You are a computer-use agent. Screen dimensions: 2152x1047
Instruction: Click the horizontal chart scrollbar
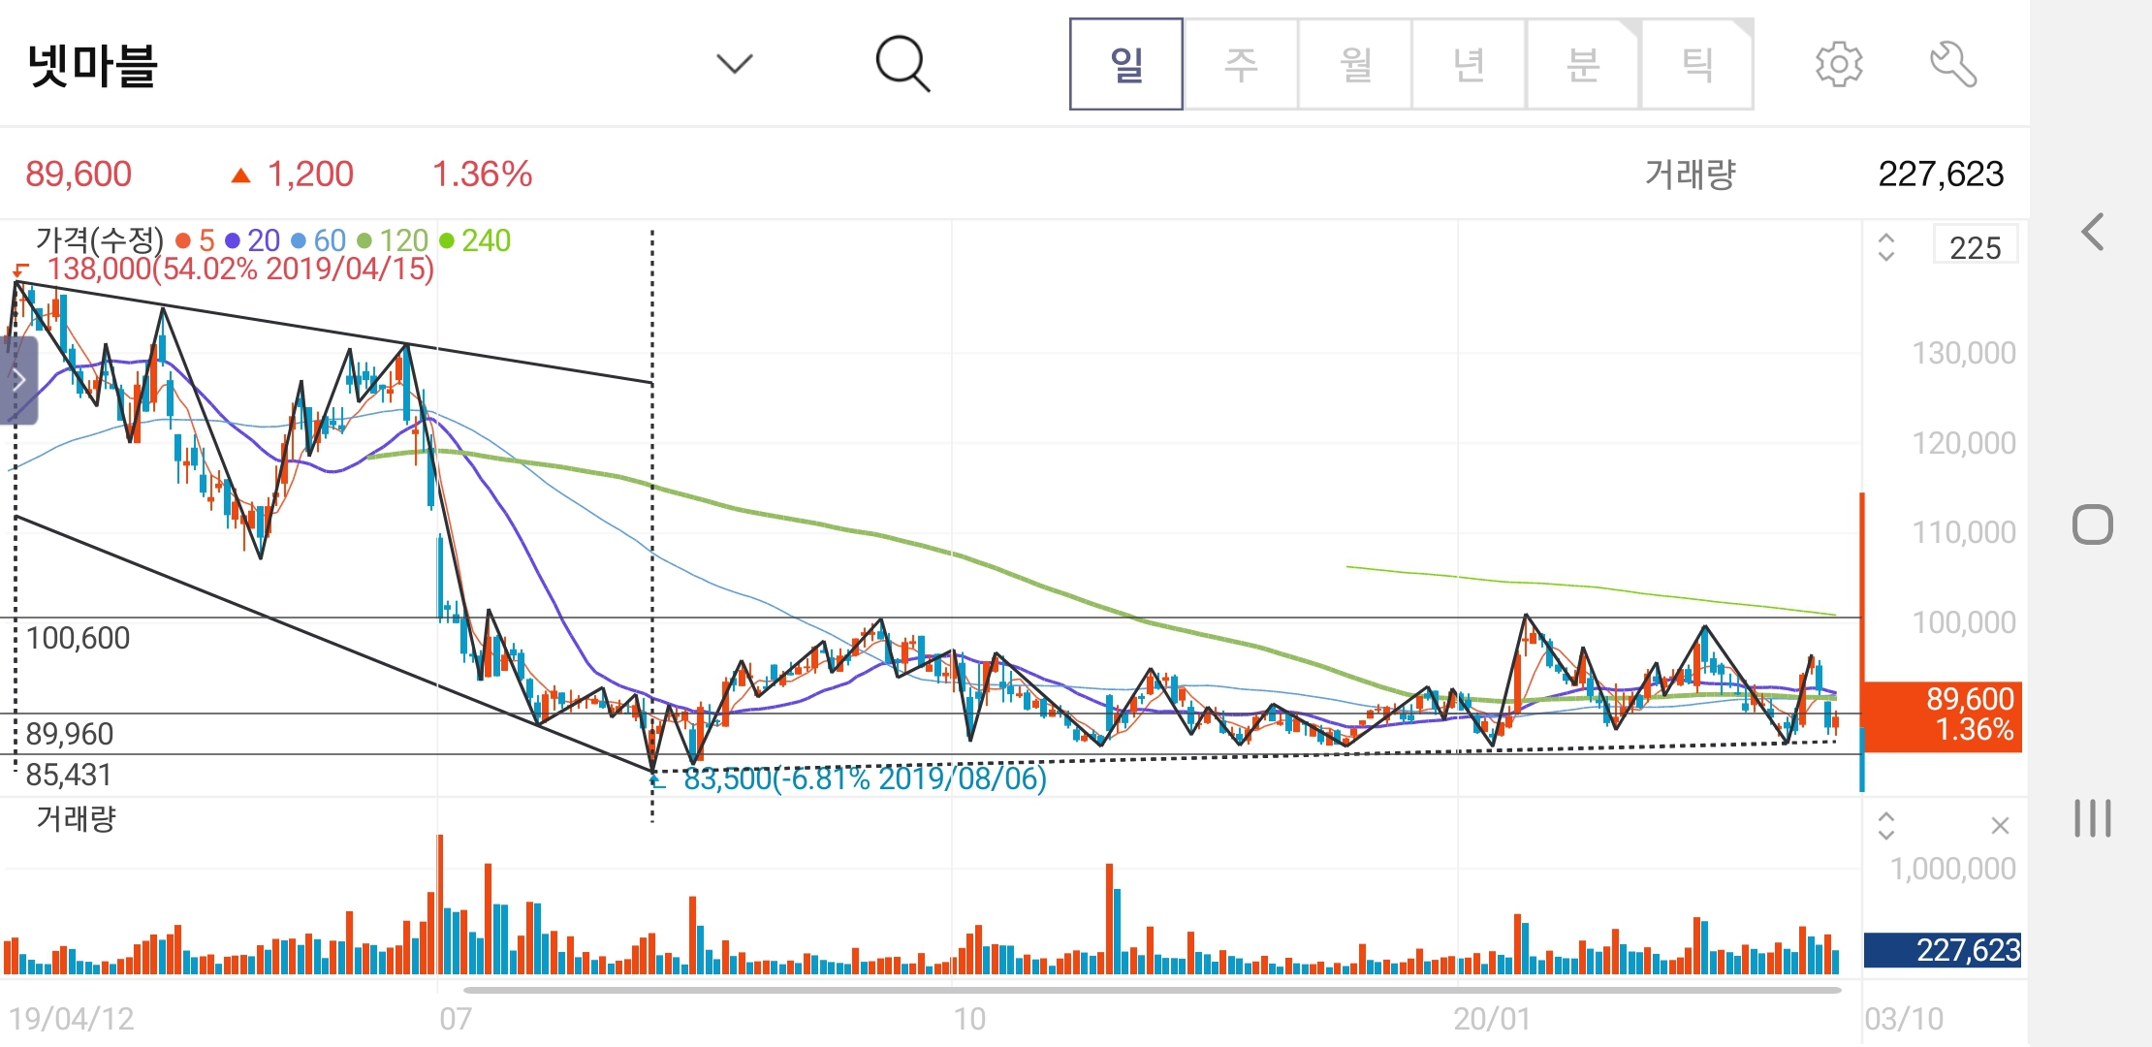1152,990
